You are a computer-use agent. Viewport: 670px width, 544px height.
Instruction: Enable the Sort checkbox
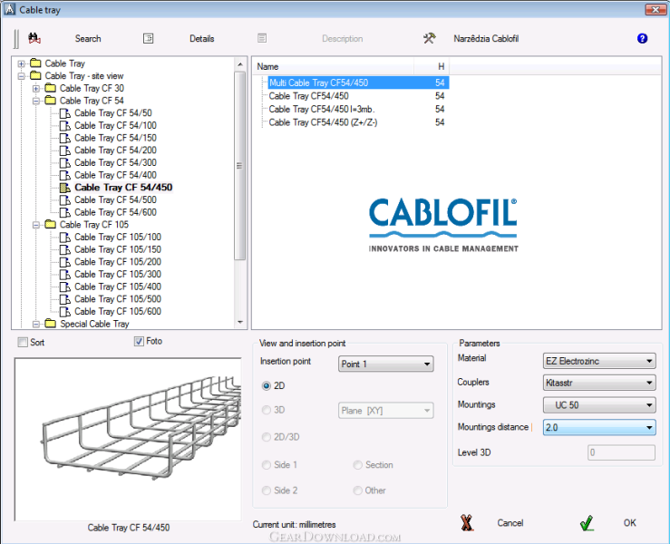coord(23,342)
